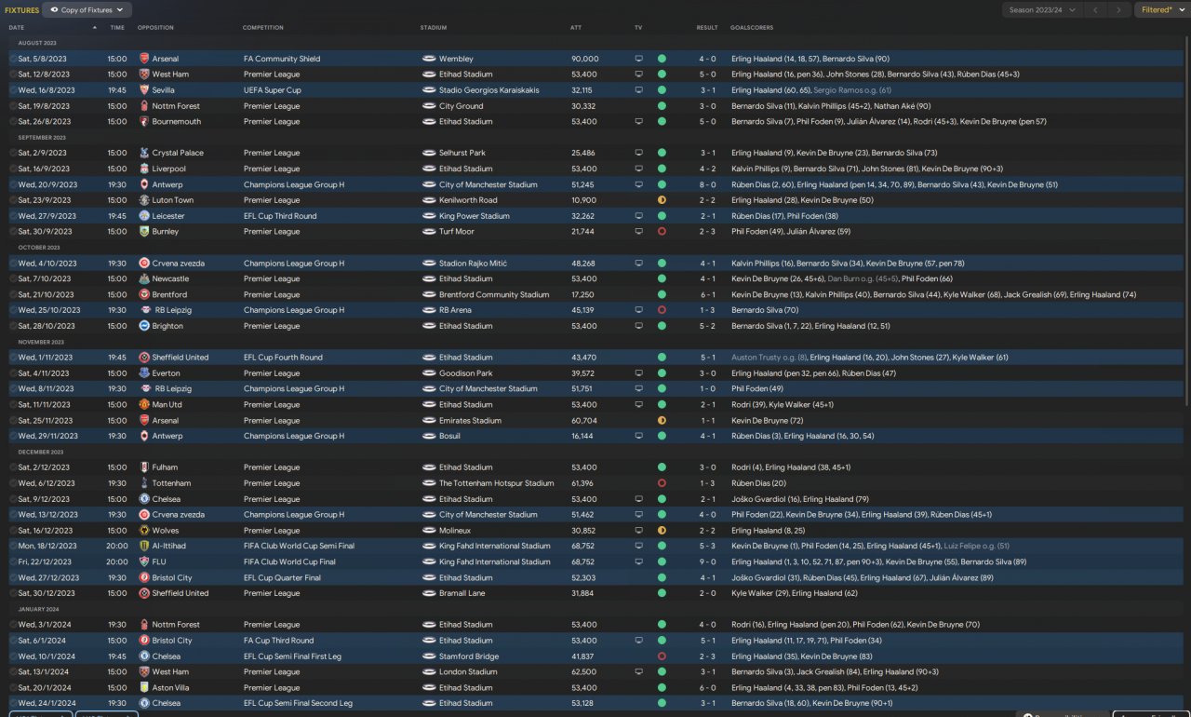Image resolution: width=1191 pixels, height=717 pixels.
Task: Sort fixtures by the Stadium column header
Action: point(434,28)
